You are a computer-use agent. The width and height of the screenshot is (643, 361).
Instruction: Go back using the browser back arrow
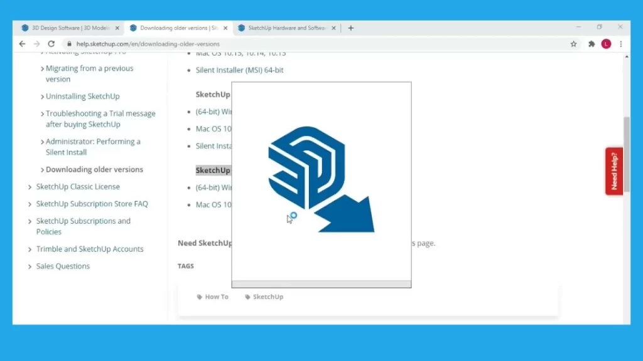pos(22,44)
